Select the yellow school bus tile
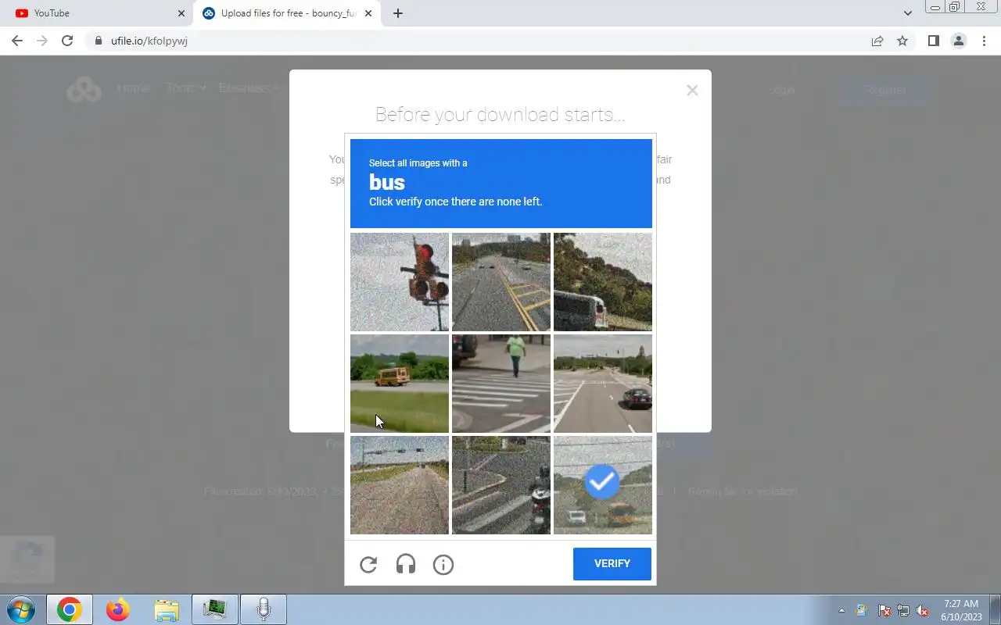This screenshot has height=625, width=1001. [400, 384]
